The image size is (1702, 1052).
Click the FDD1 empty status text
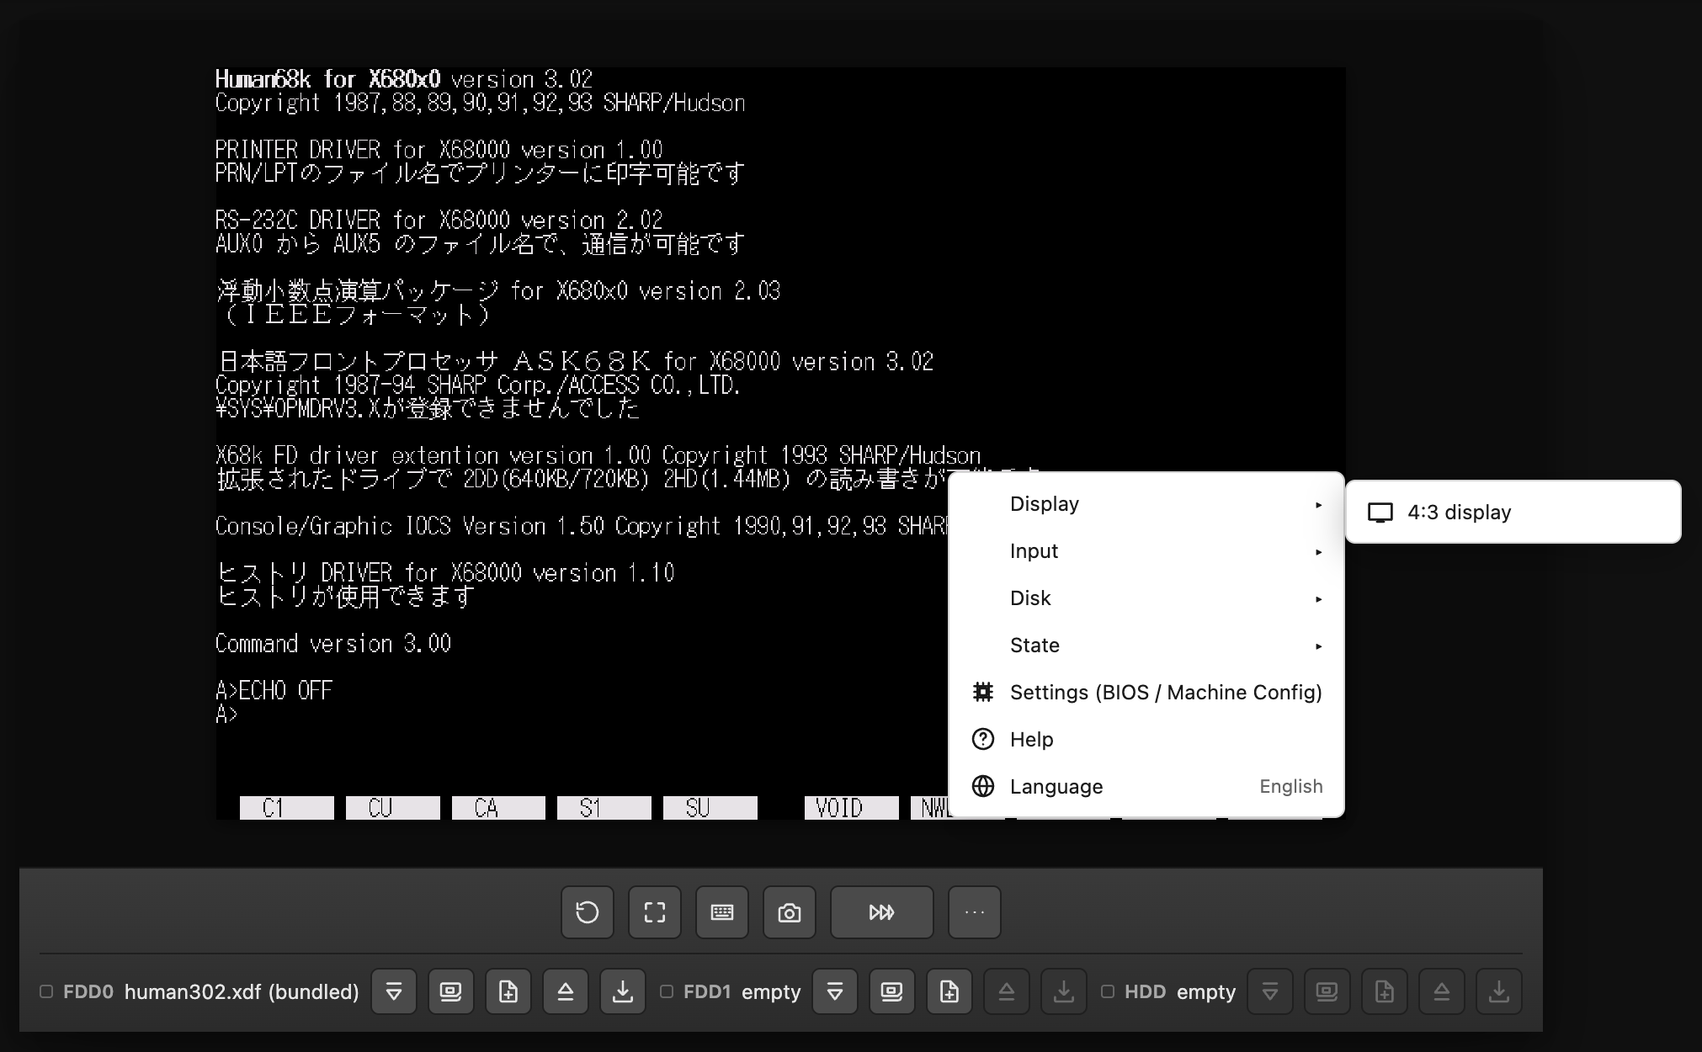click(x=771, y=992)
